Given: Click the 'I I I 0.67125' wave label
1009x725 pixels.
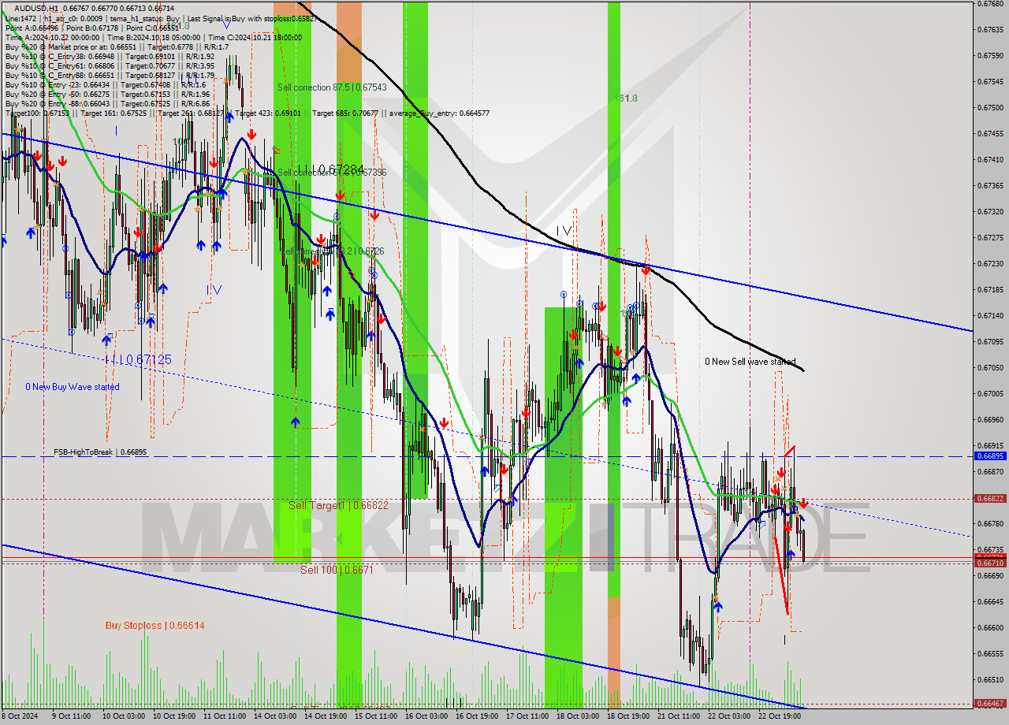Looking at the screenshot, I should 138,359.
